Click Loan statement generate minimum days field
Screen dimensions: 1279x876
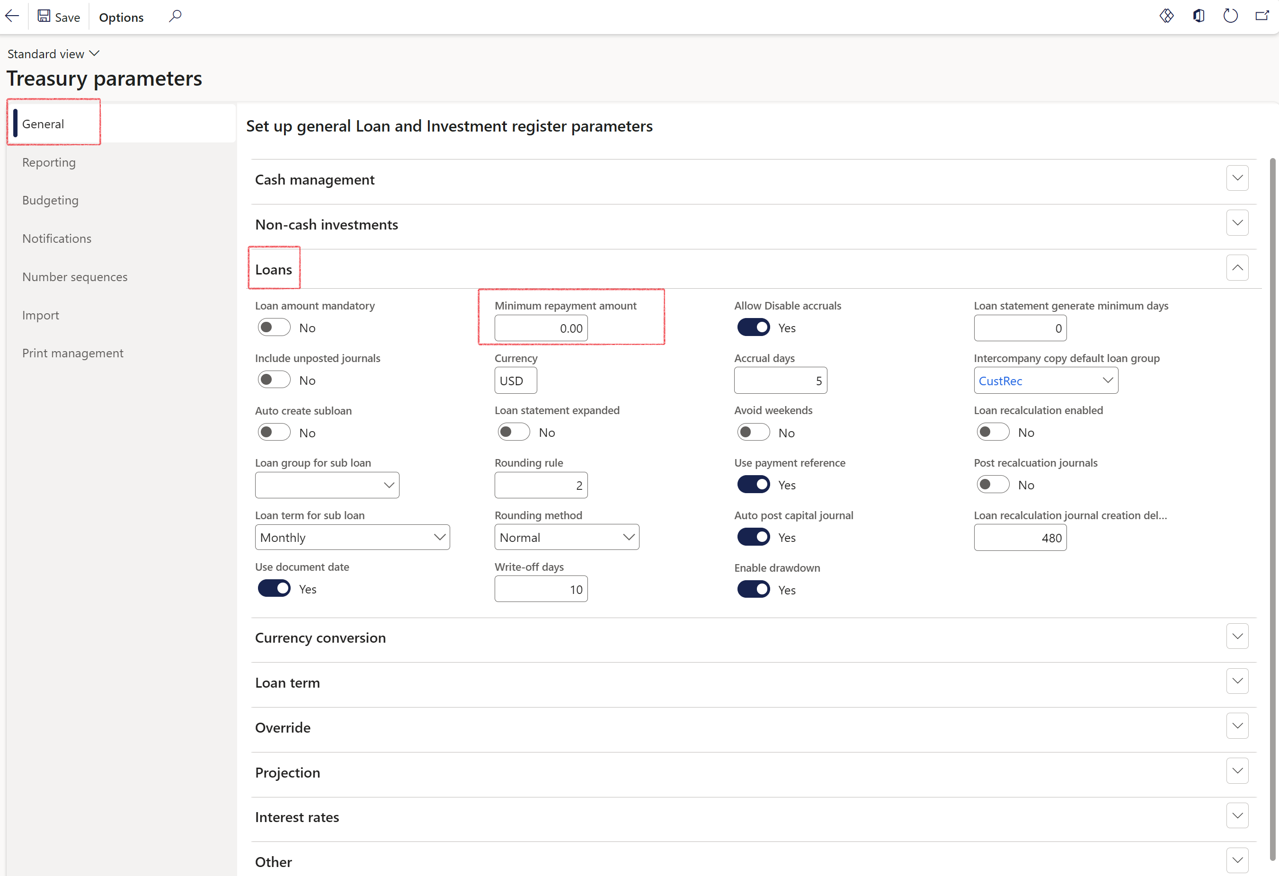point(1021,328)
